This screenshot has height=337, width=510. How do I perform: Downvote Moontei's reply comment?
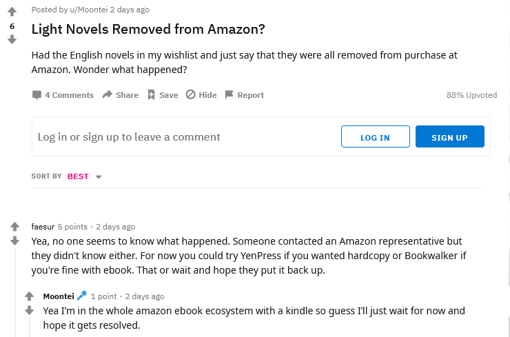pyautogui.click(x=29, y=311)
